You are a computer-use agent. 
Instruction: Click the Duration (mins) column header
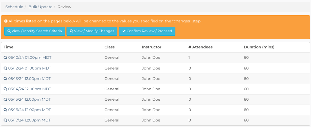coord(259,47)
